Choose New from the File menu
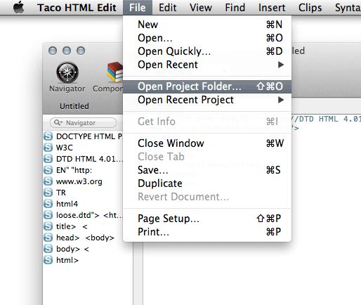Screen dimensions: 361x305 207,25
